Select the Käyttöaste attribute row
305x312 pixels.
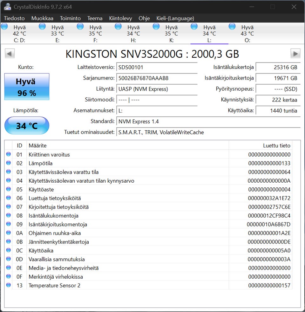[x=127, y=190]
